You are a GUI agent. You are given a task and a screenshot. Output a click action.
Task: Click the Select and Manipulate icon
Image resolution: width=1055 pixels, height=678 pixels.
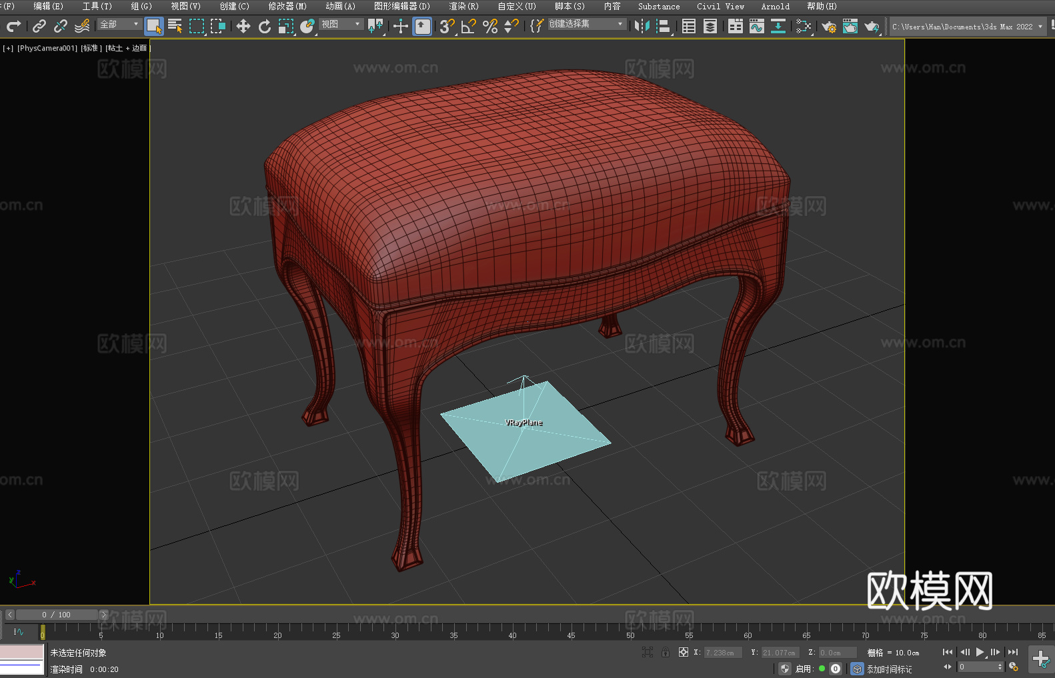(401, 26)
